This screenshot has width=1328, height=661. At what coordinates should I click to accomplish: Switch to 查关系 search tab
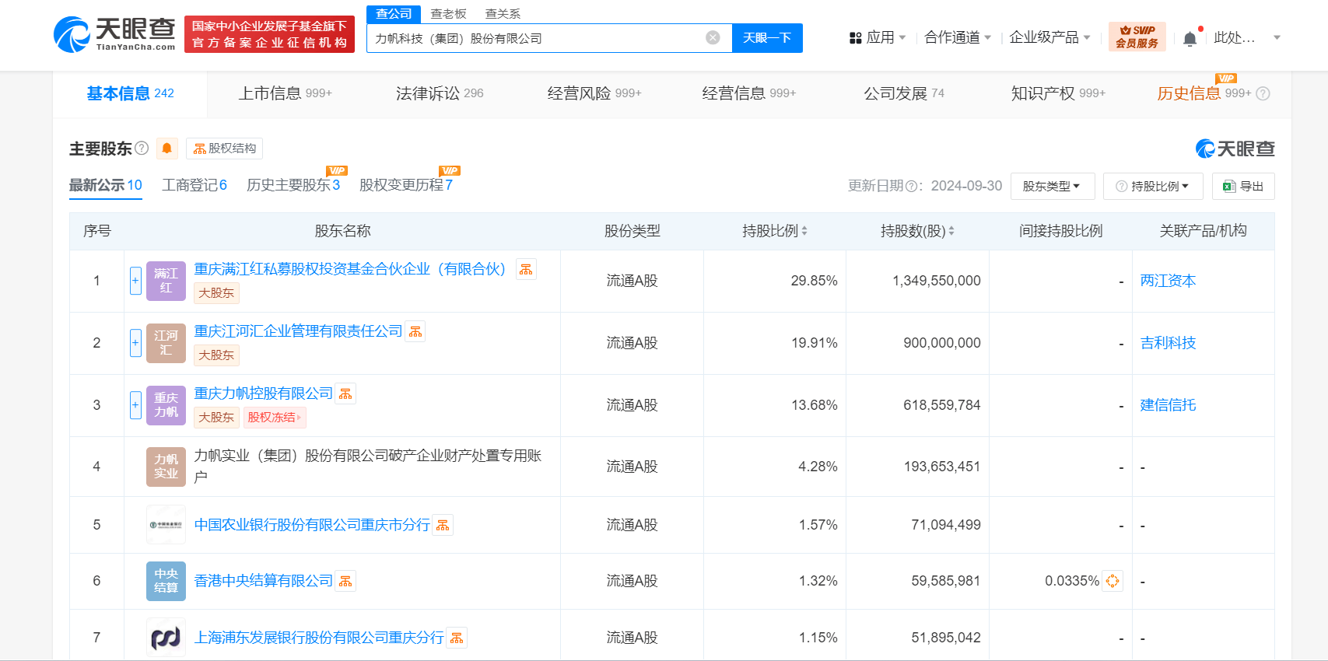tap(503, 14)
